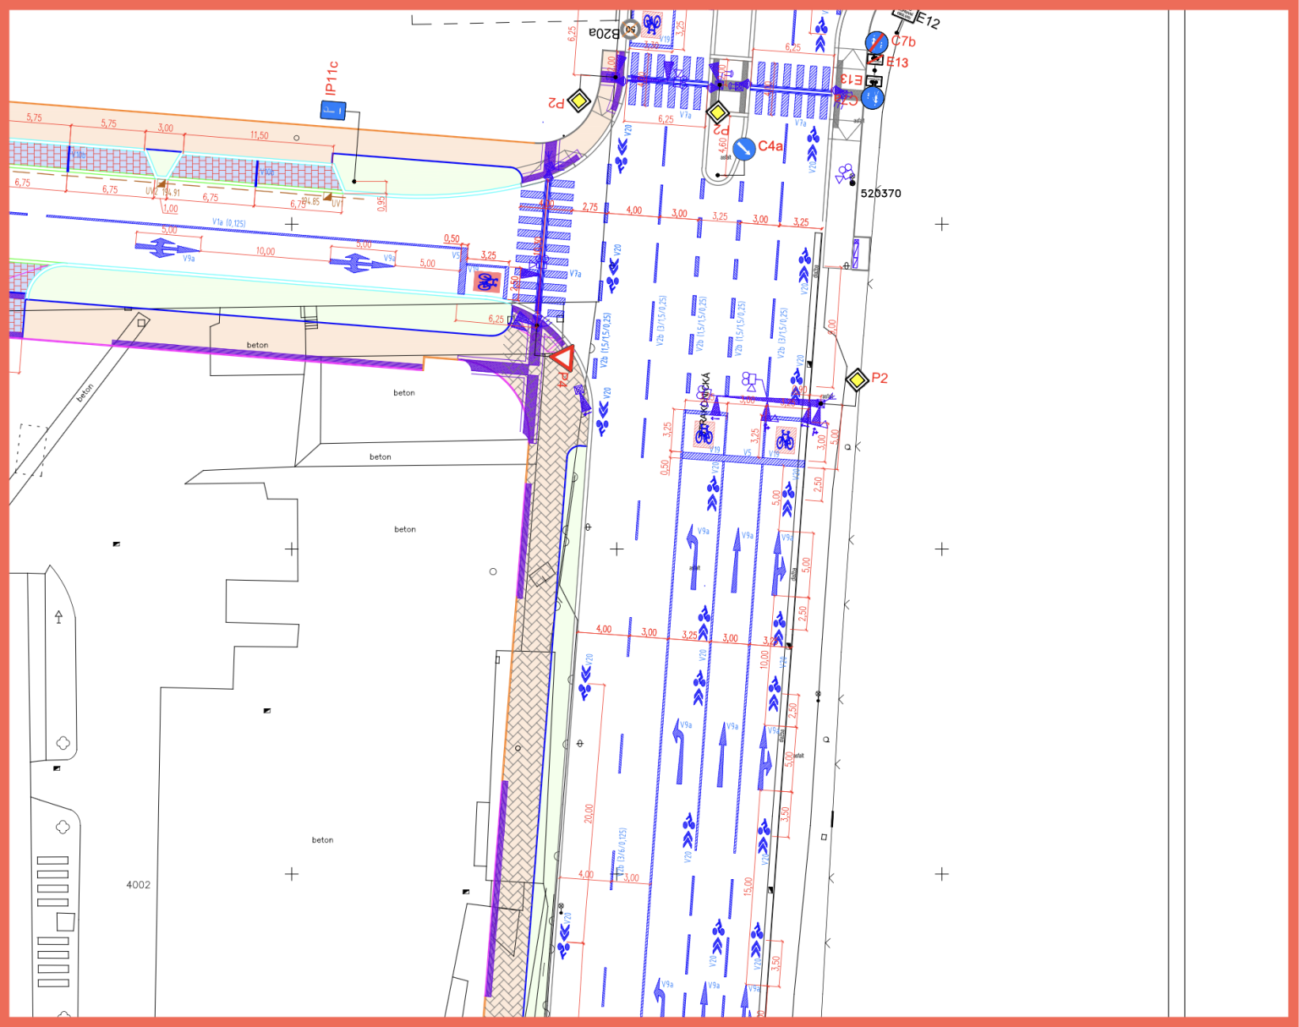This screenshot has height=1027, width=1299.
Task: Click the red E13 label text
Action: coord(896,63)
